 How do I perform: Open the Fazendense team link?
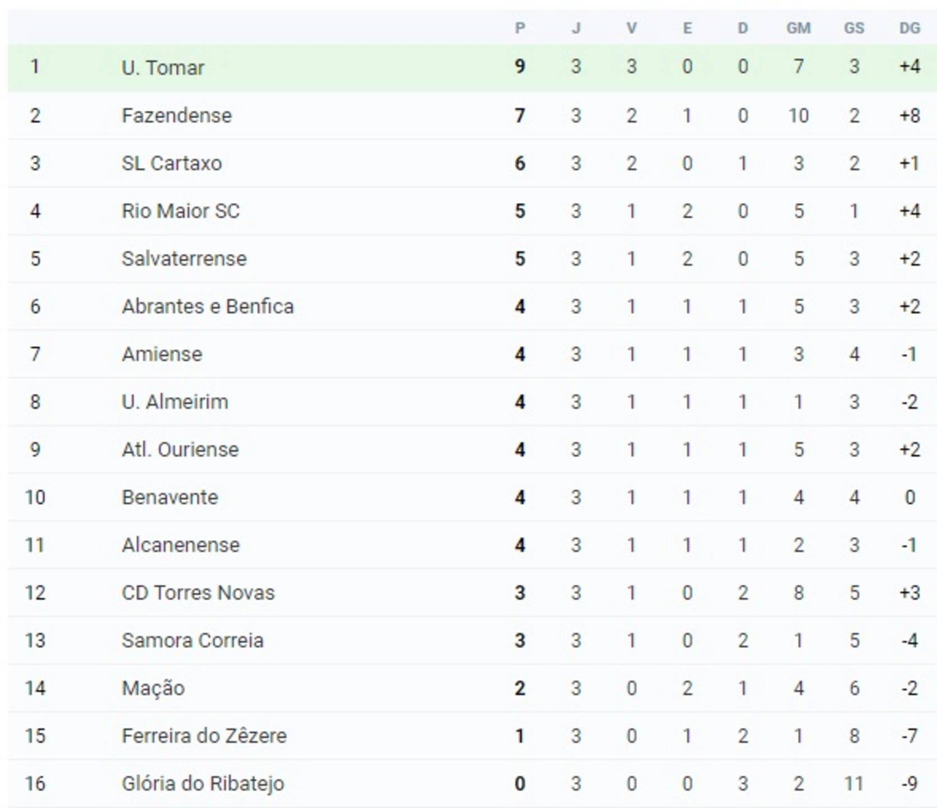coord(177,116)
